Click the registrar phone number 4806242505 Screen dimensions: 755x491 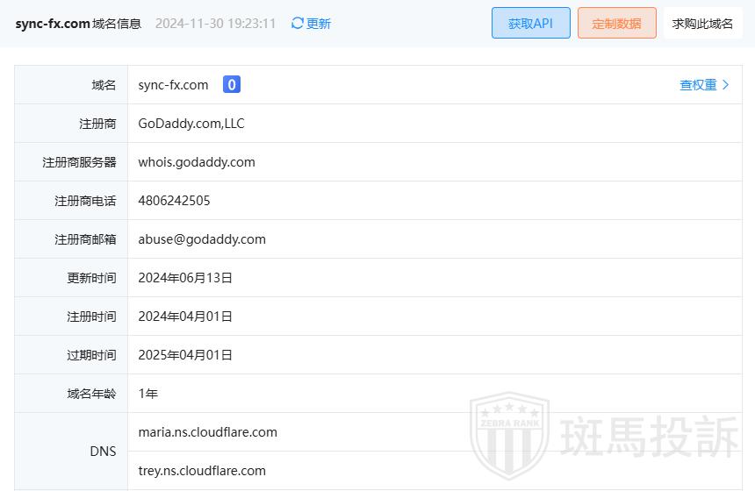(174, 201)
